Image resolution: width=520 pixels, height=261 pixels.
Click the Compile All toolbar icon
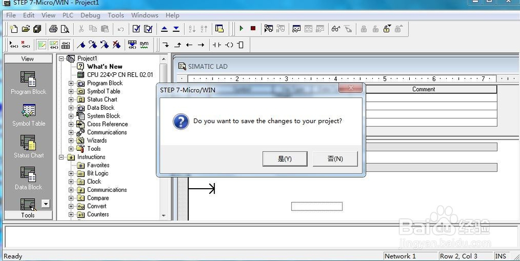pyautogui.click(x=148, y=29)
